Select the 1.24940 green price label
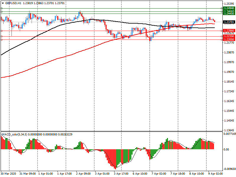This screenshot has width=236, height=177. tap(229, 8)
